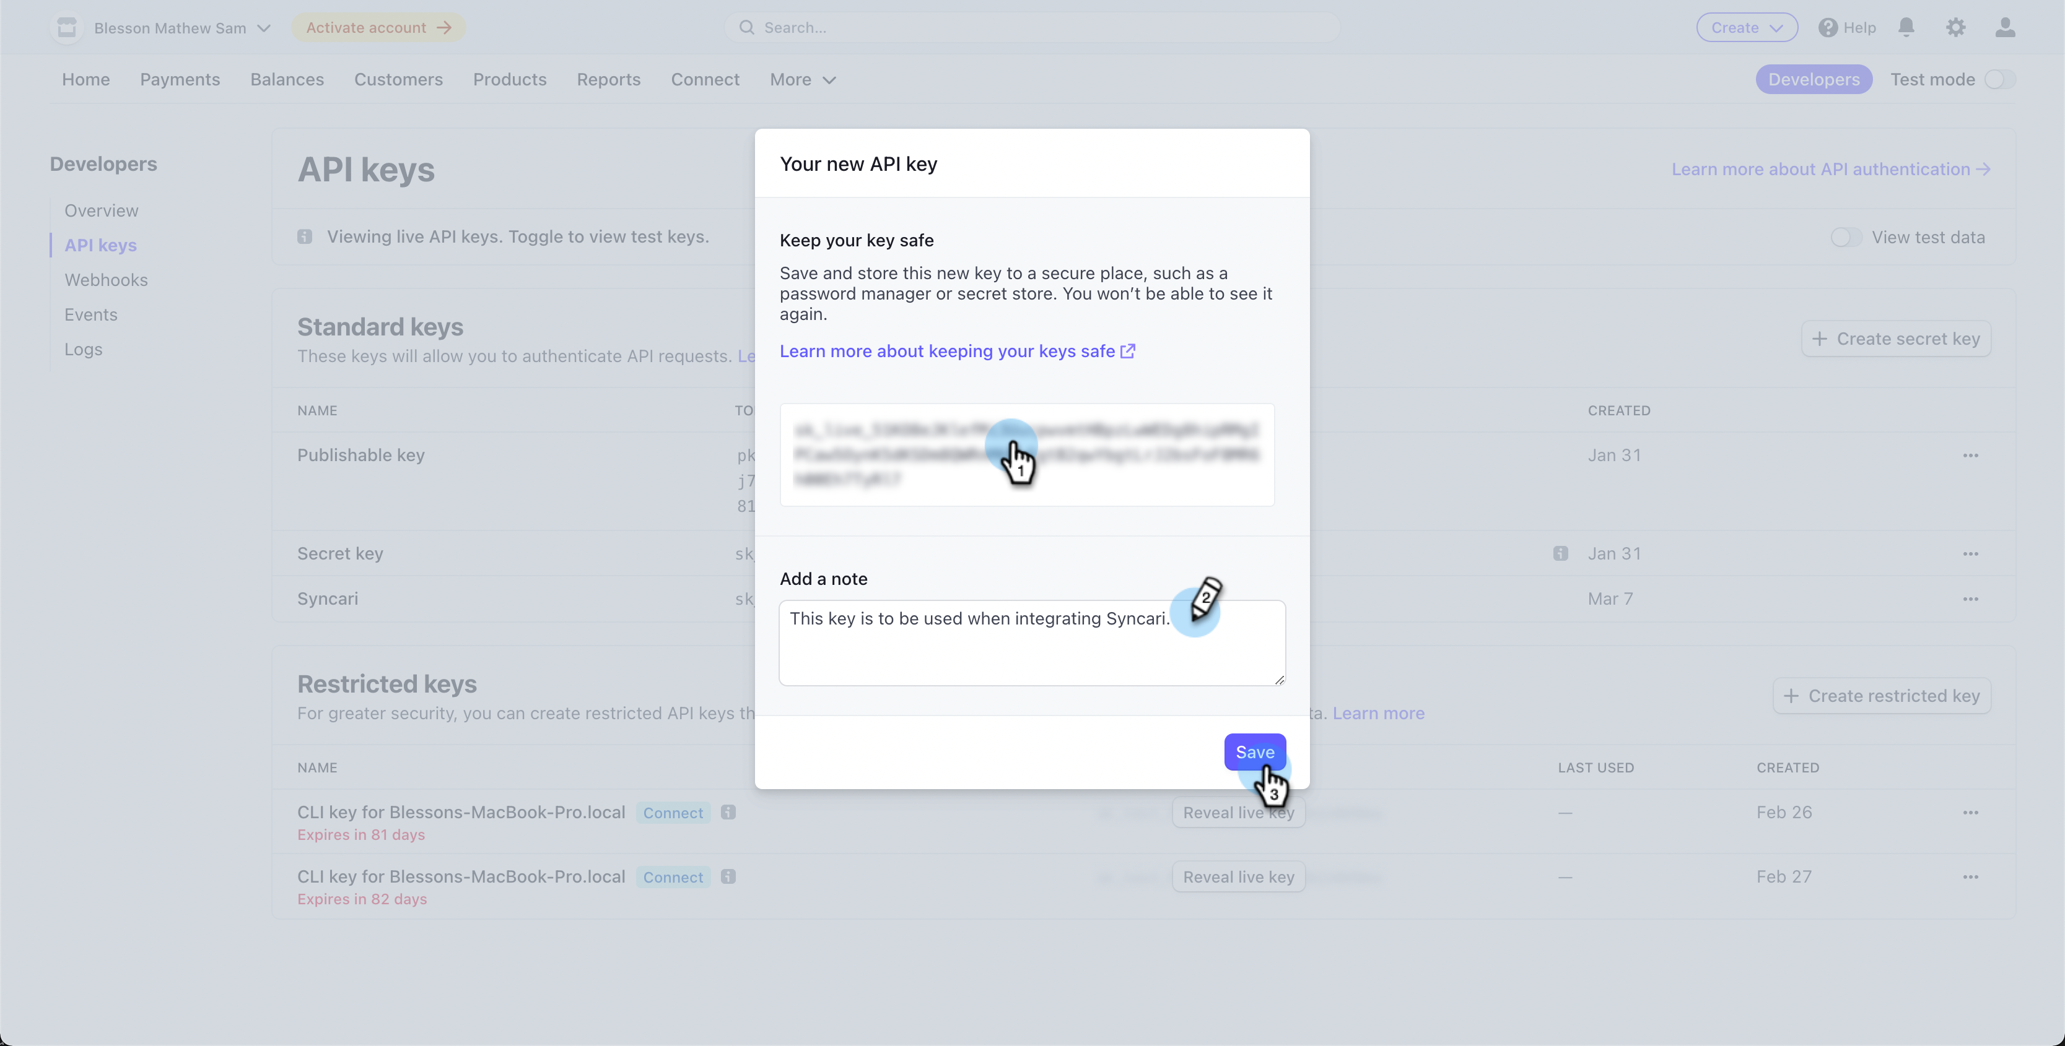Click the search magnifier icon
Image resolution: width=2065 pixels, height=1046 pixels.
[746, 27]
